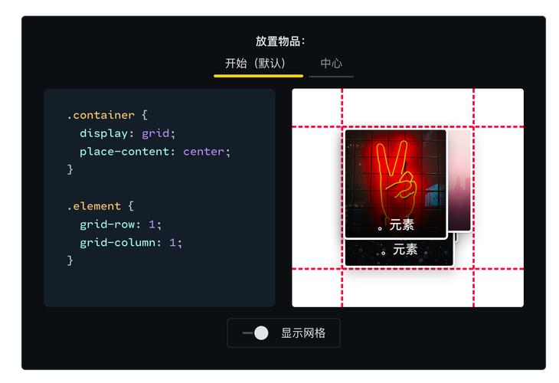The height and width of the screenshot is (383, 559).
Task: Toggle the 显示网格 switch knob
Action: [x=261, y=333]
